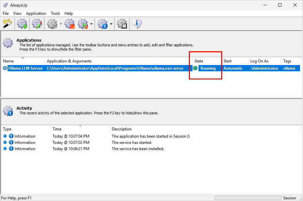The width and height of the screenshot is (303, 201).
Task: Open the File menu
Action: coord(6,13)
